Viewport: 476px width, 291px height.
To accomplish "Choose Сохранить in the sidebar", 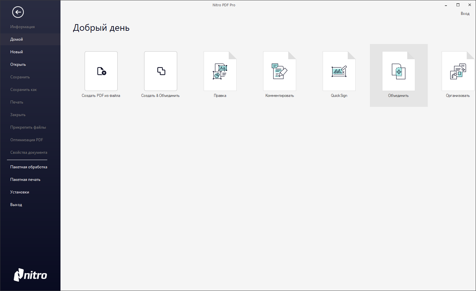I will point(30,77).
